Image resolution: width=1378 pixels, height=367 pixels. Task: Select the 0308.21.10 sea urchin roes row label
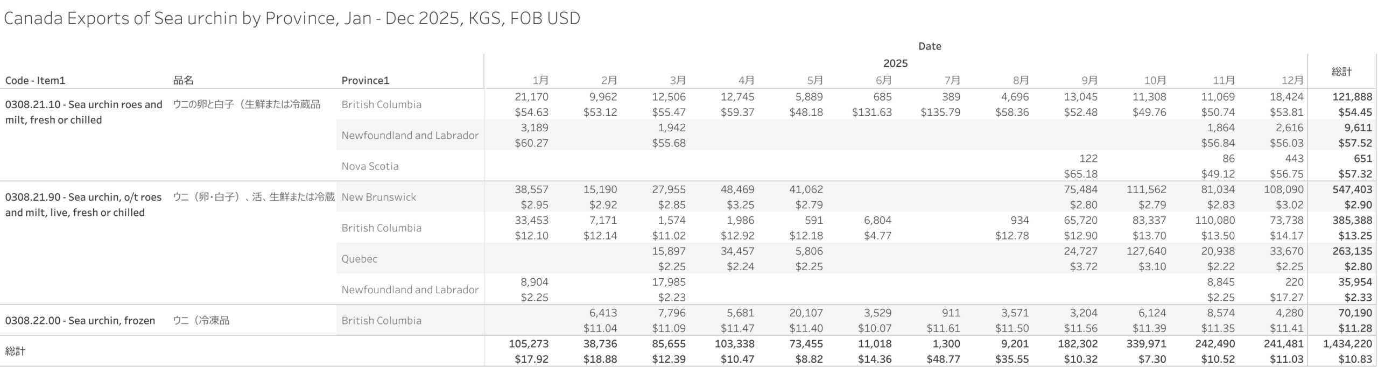(x=83, y=112)
